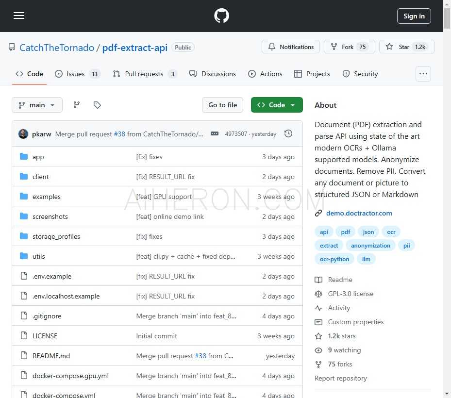Expand the commit message ellipsis button
The width and height of the screenshot is (451, 398).
coord(215,134)
